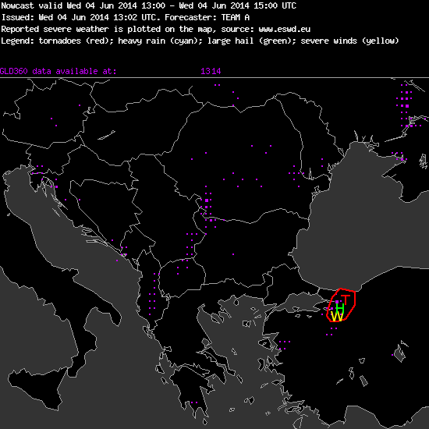Click the 'Forecaster: TEAM A' text

coord(207,17)
